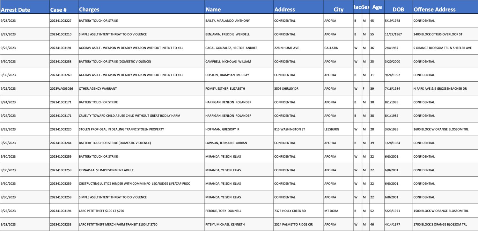Image resolution: width=478 pixels, height=231 pixels.
Task: Click the name CAMPBELL, NICHOLAS WILLIAM
Action: (228, 62)
